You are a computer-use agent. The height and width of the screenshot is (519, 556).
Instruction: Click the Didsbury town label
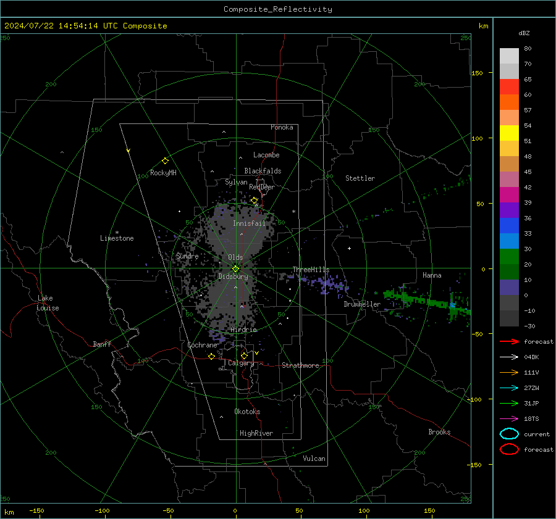click(233, 276)
